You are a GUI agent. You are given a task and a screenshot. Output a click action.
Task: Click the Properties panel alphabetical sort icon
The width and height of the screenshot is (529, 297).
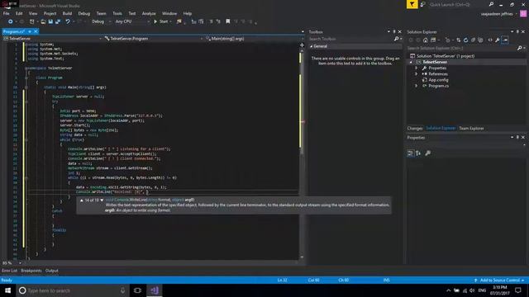pyautogui.click(x=418, y=153)
